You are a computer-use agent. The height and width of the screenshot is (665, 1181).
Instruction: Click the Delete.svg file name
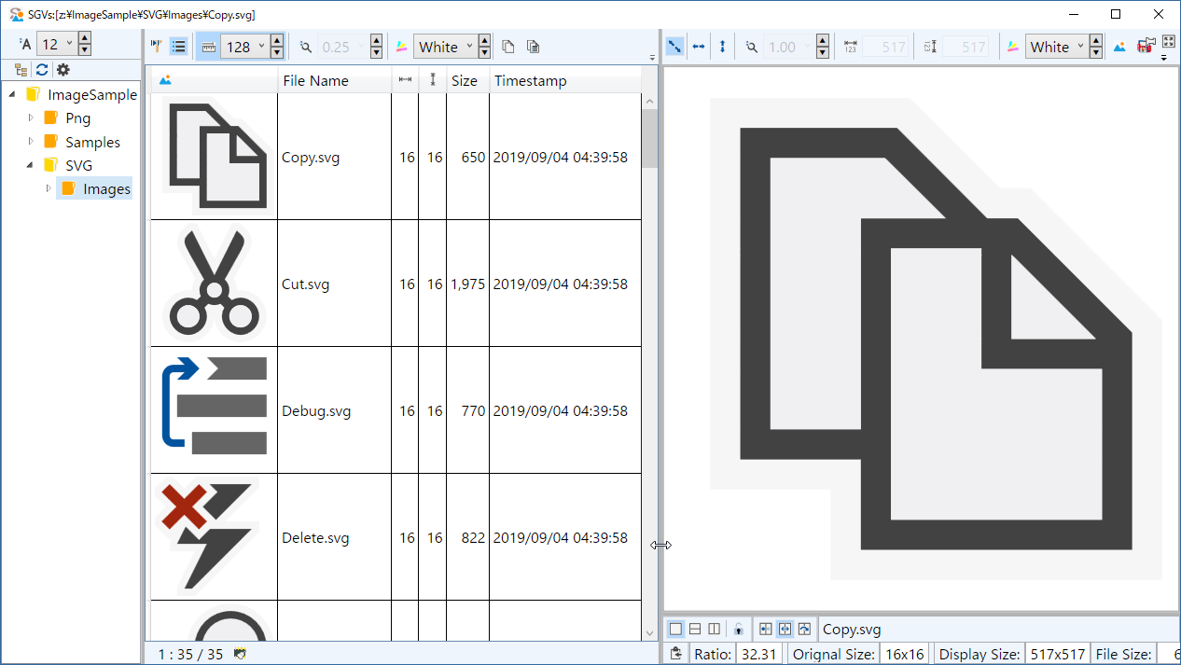pyautogui.click(x=315, y=537)
